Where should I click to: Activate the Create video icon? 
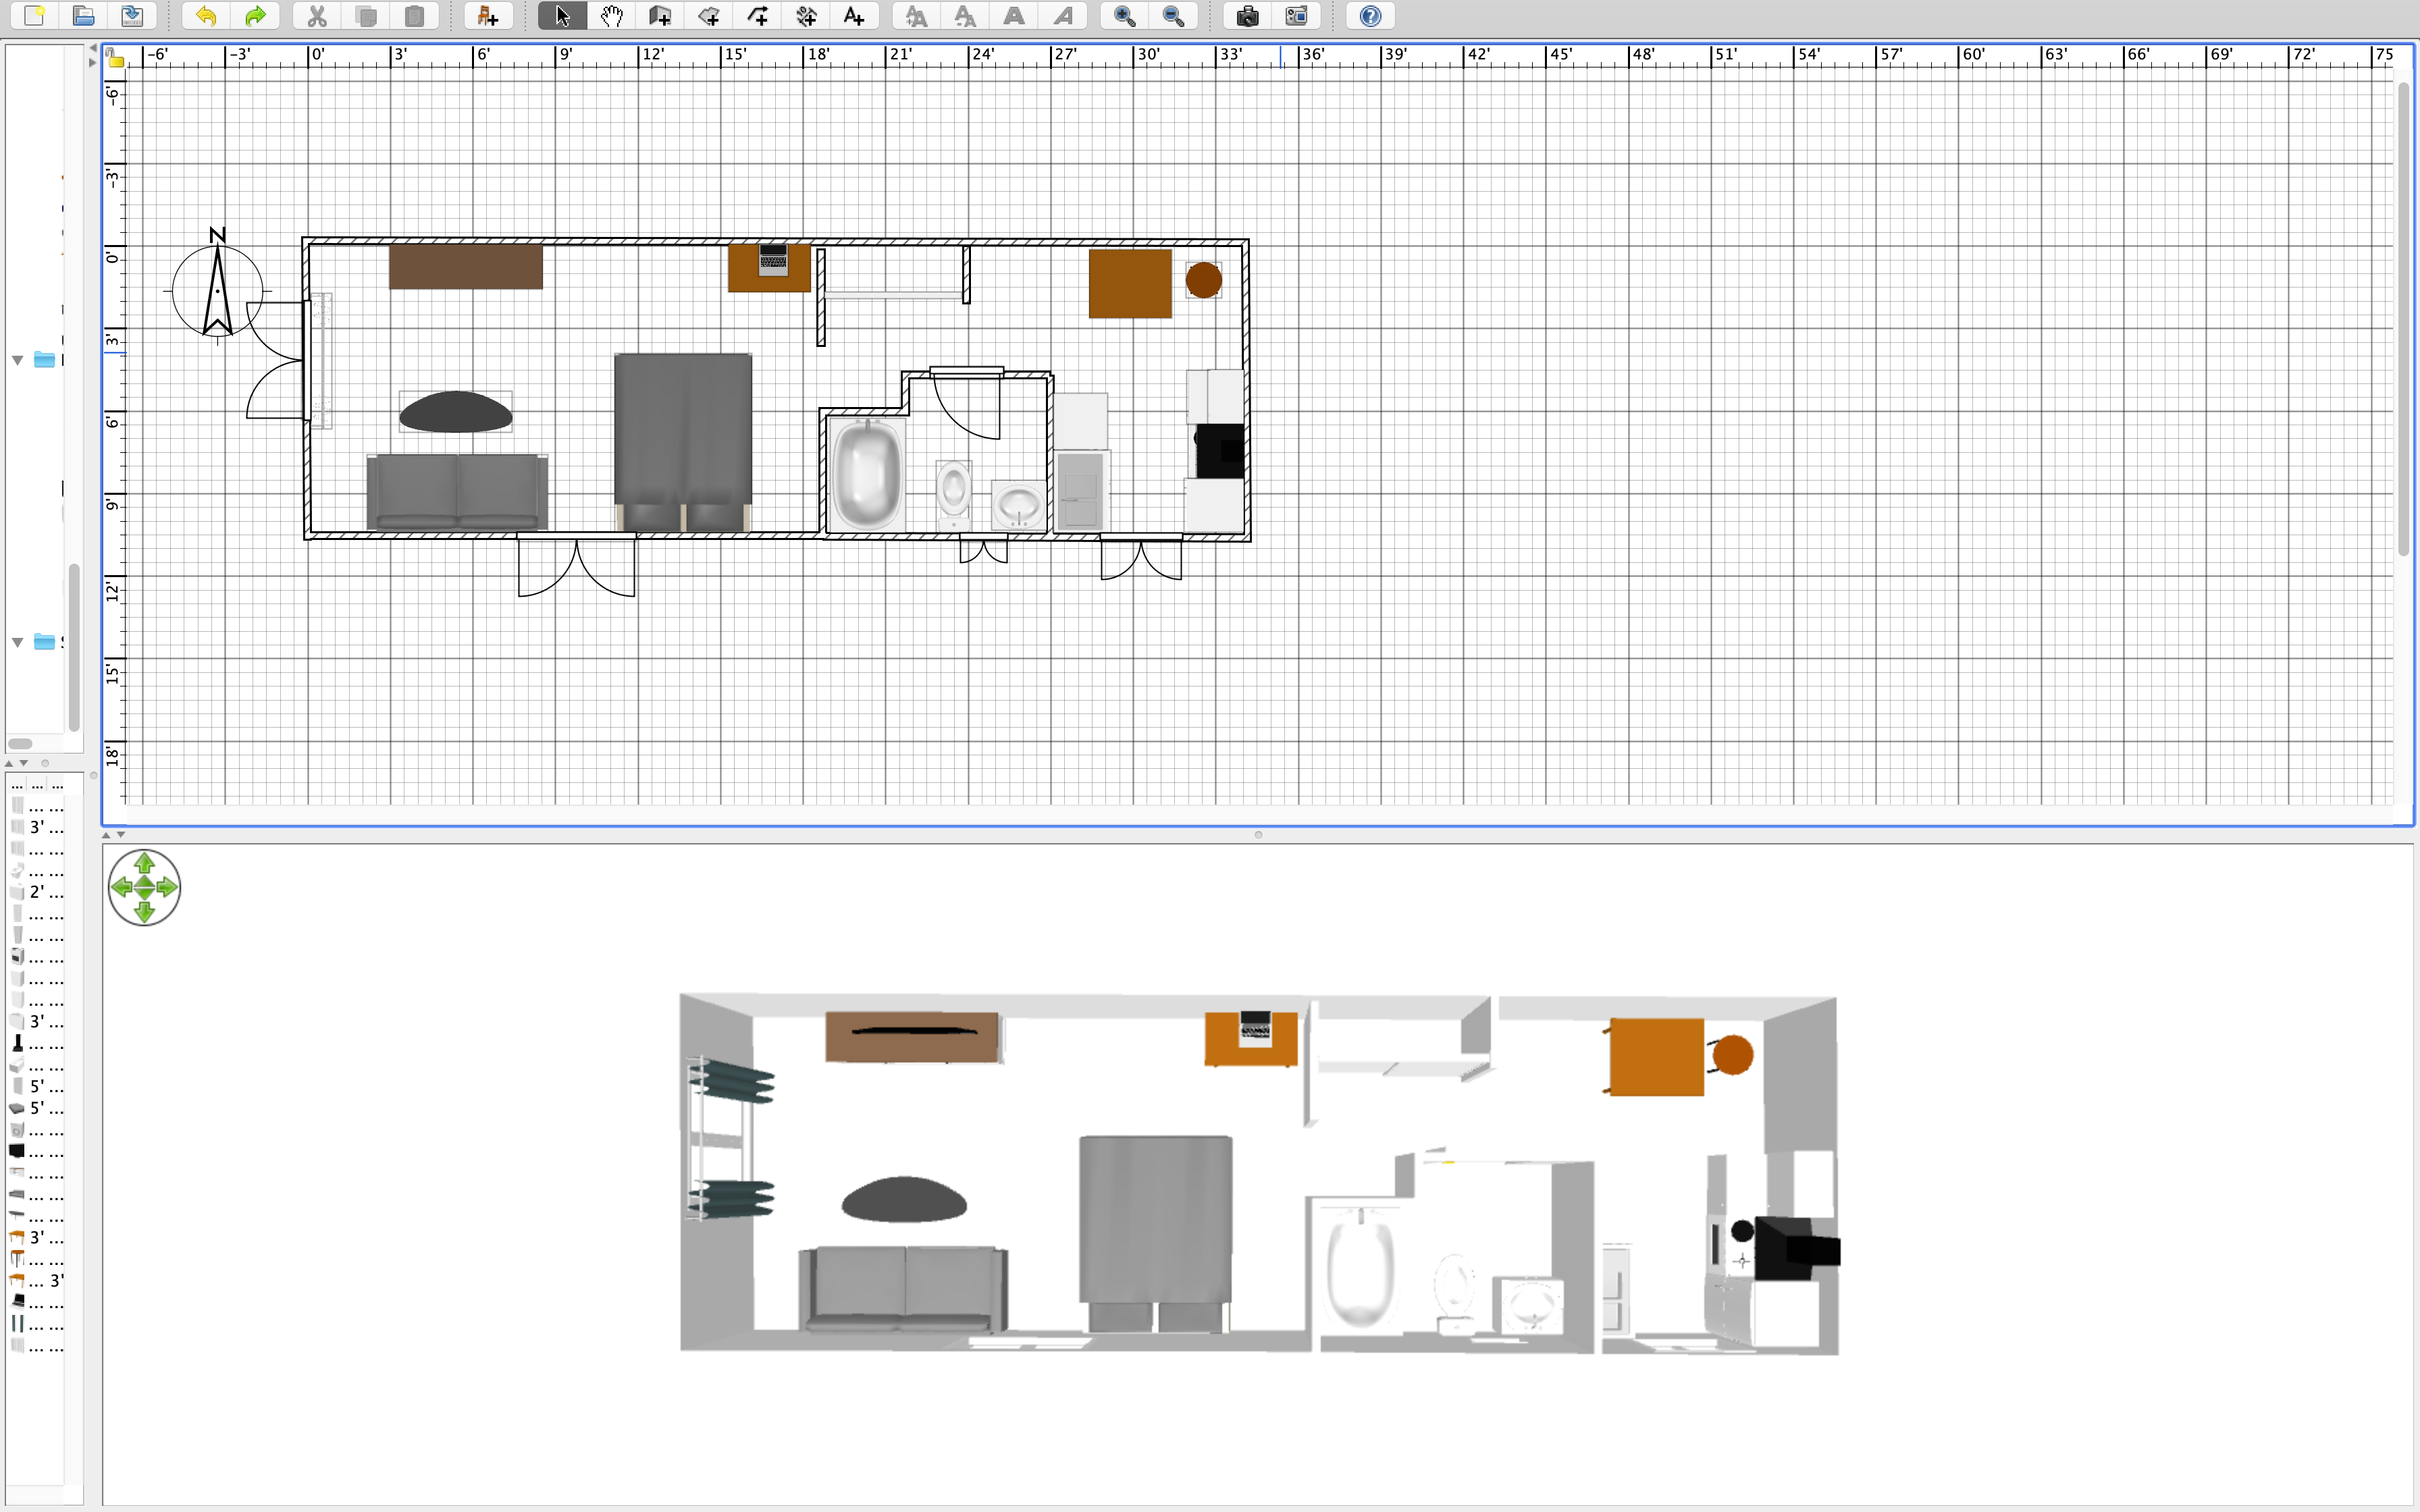click(x=1297, y=16)
